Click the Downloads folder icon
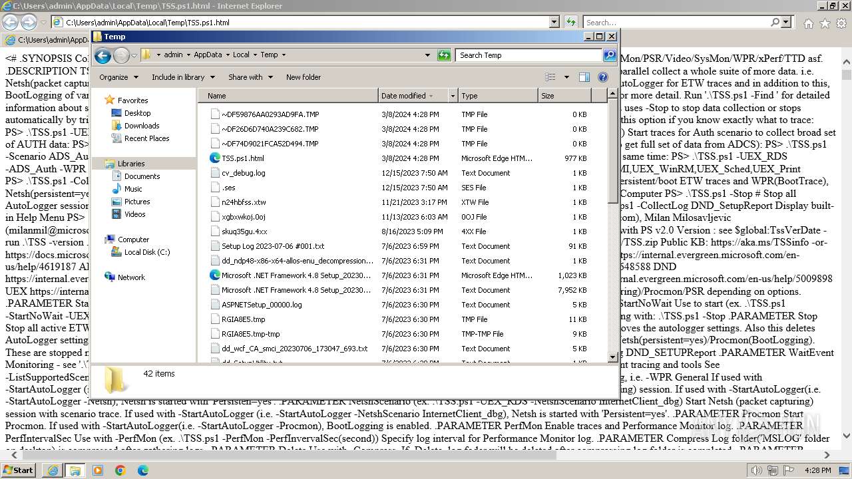 [116, 126]
